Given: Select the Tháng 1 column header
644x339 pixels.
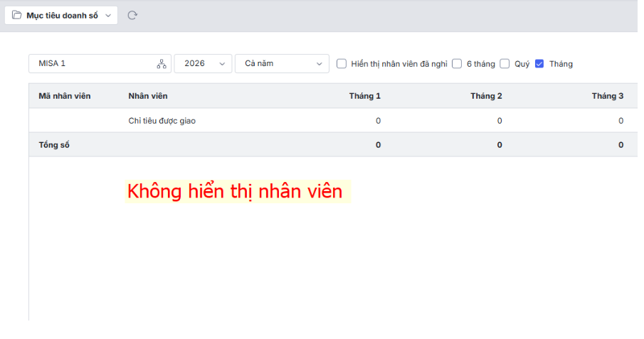Looking at the screenshot, I should 364,96.
